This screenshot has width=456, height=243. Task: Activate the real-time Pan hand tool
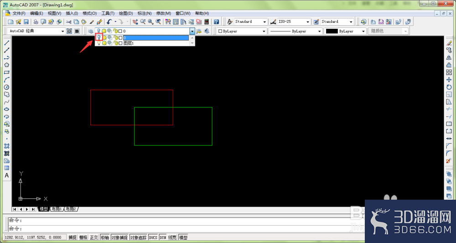point(135,22)
